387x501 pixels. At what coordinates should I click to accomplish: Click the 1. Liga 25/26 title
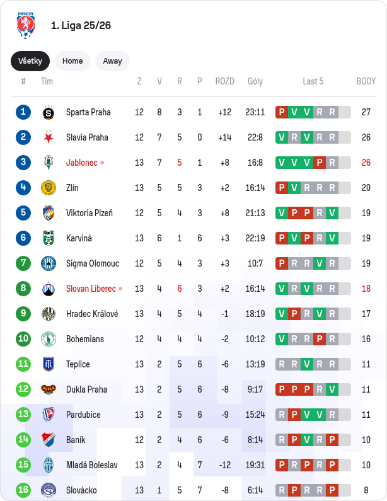click(x=81, y=25)
